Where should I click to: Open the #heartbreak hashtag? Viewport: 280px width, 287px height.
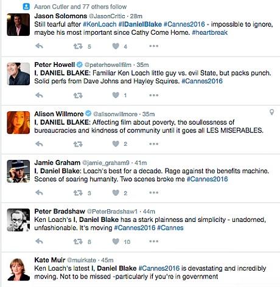coord(210,32)
